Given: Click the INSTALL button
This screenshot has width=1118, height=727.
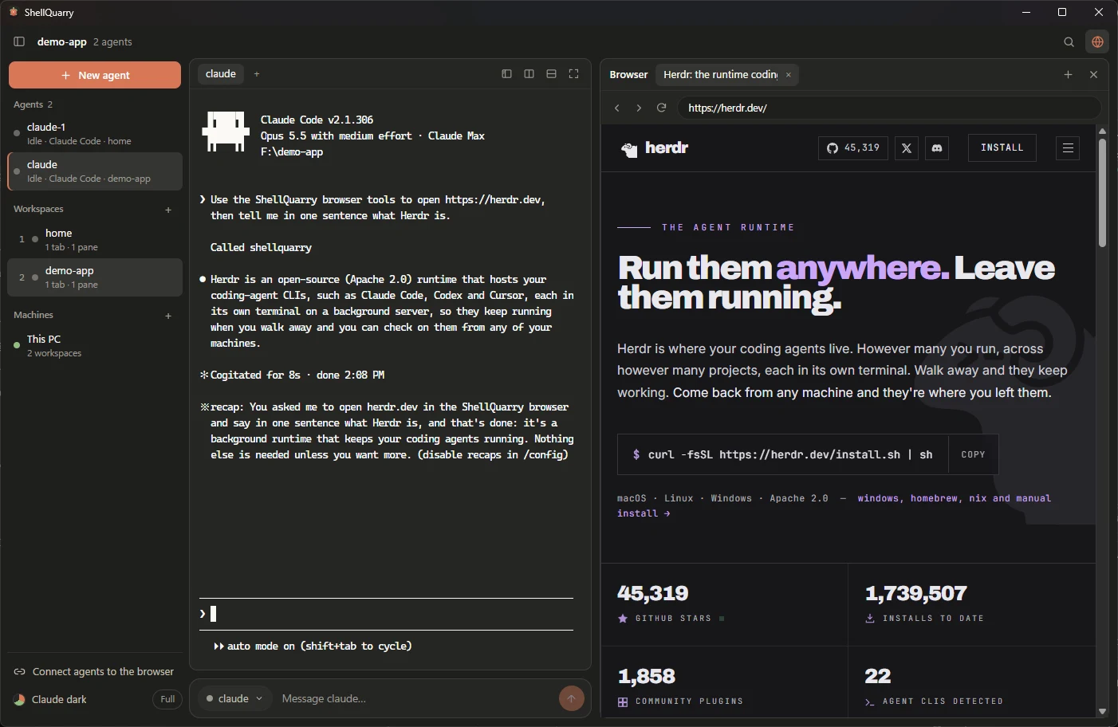Looking at the screenshot, I should pyautogui.click(x=1002, y=148).
